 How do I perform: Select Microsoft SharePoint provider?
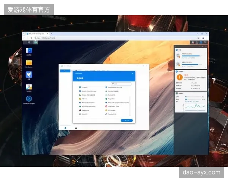click(87, 107)
